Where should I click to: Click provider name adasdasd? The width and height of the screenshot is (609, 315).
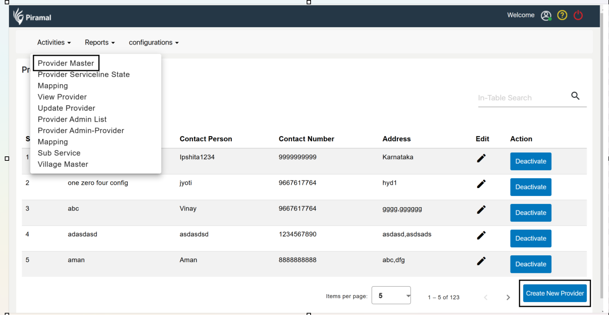[x=82, y=234]
